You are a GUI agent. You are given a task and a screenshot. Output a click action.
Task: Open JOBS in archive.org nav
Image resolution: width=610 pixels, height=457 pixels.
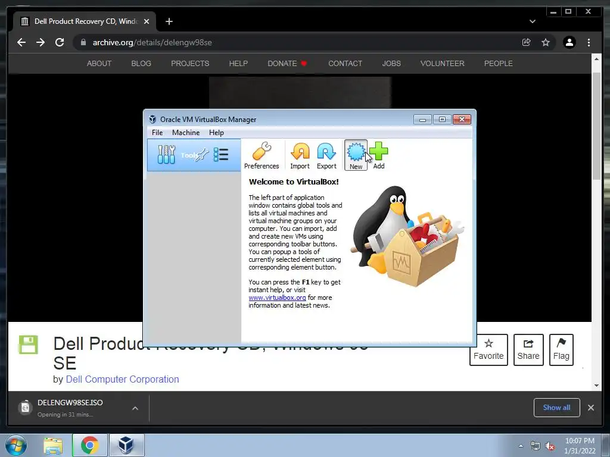pos(391,63)
